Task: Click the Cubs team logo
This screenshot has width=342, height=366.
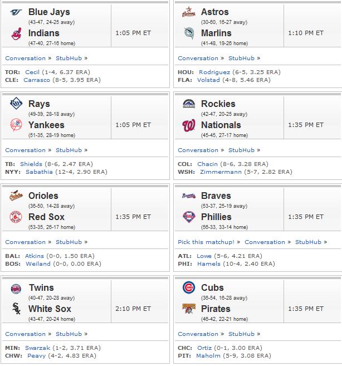Action: [189, 287]
